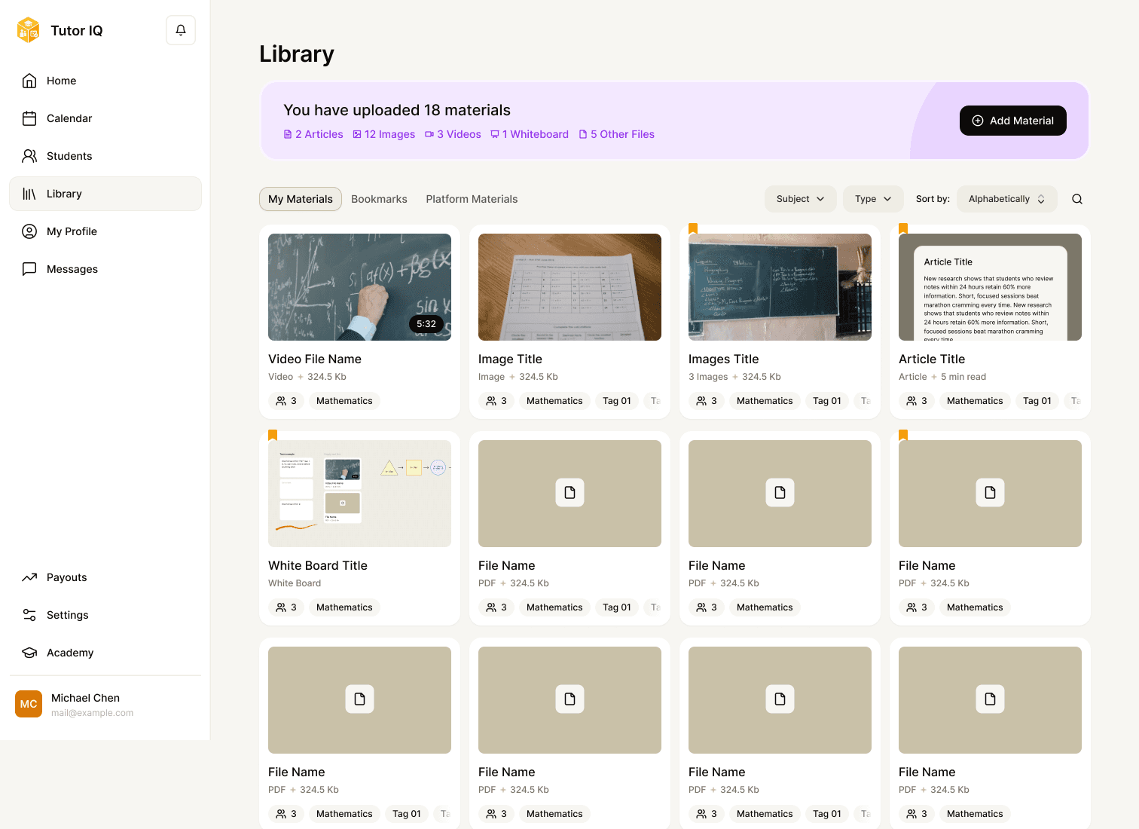Open the Alphabetically sort dropdown
Image resolution: width=1139 pixels, height=829 pixels.
pos(1007,199)
